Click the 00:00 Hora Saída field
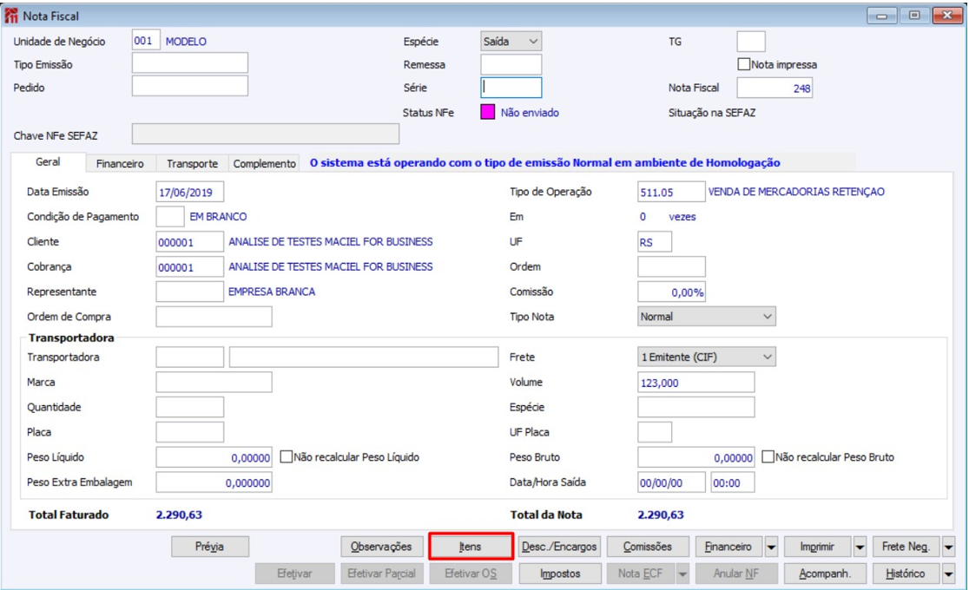This screenshot has height=590, width=969. [x=732, y=482]
